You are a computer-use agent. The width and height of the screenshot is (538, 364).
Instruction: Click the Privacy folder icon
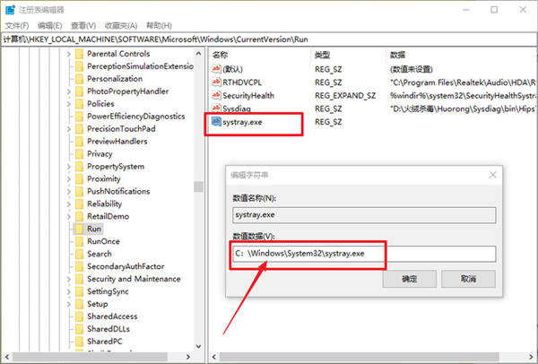coord(79,153)
